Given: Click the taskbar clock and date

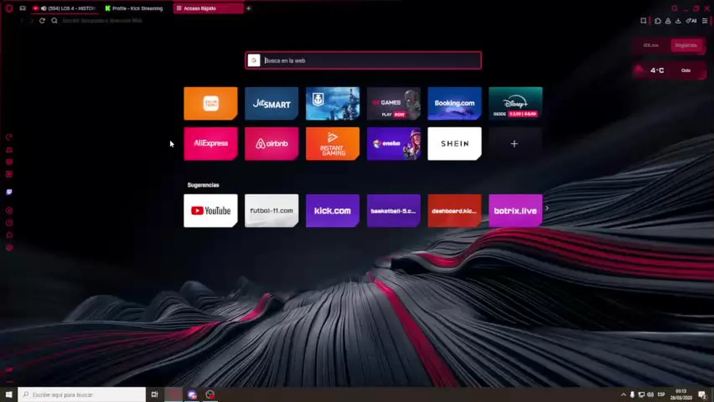Looking at the screenshot, I should point(681,395).
